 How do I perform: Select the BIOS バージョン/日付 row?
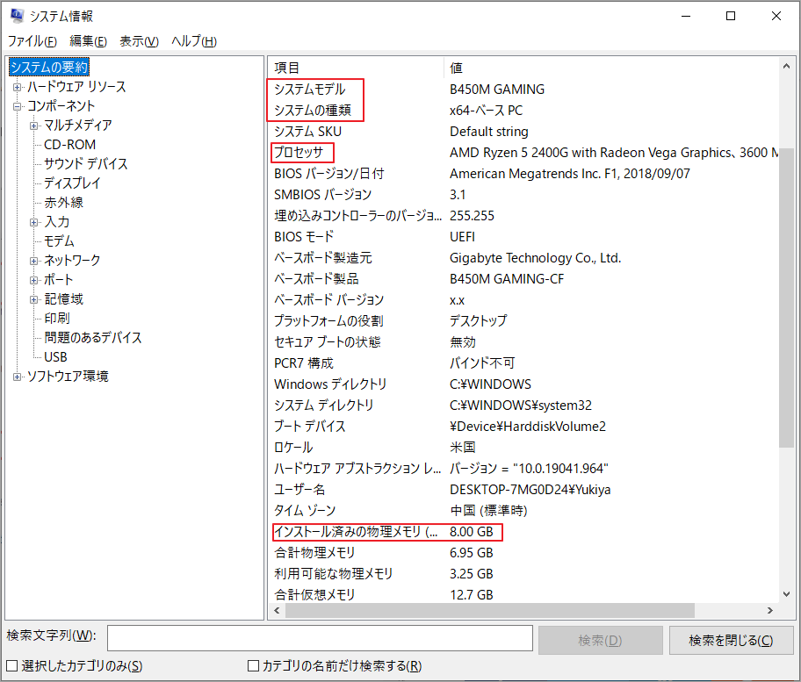[523, 174]
